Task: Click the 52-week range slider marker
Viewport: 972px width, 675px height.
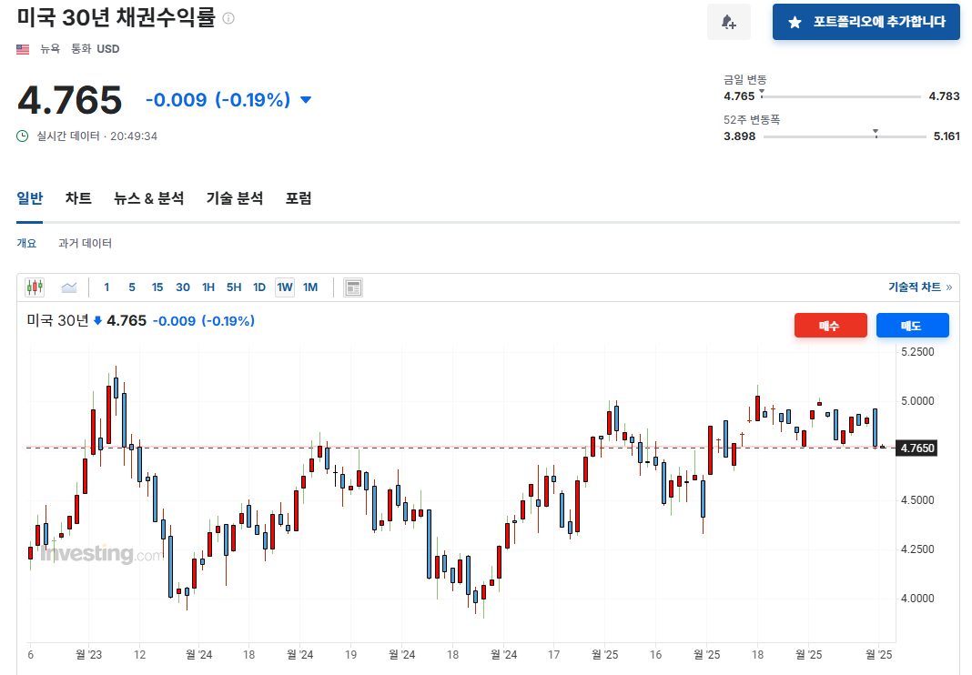Action: [876, 133]
